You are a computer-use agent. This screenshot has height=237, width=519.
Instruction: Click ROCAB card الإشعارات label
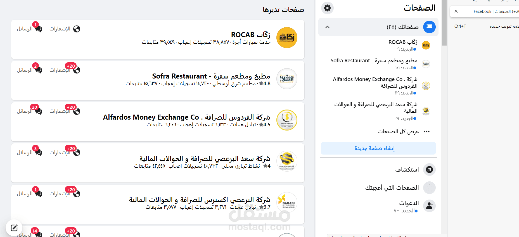click(60, 29)
